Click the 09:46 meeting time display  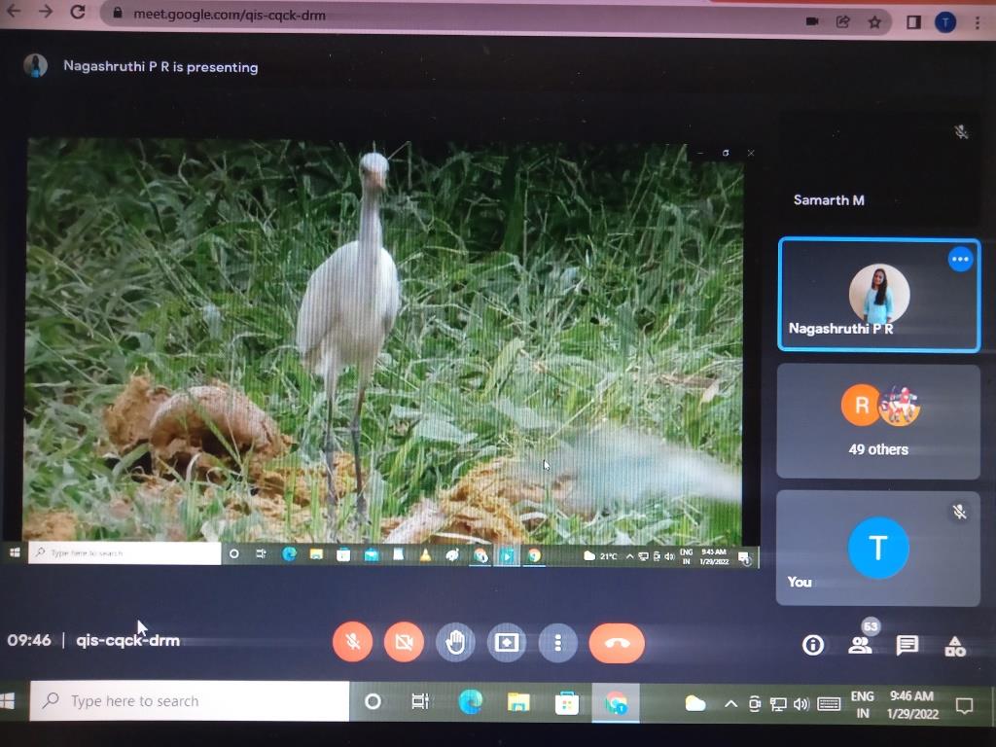click(29, 640)
